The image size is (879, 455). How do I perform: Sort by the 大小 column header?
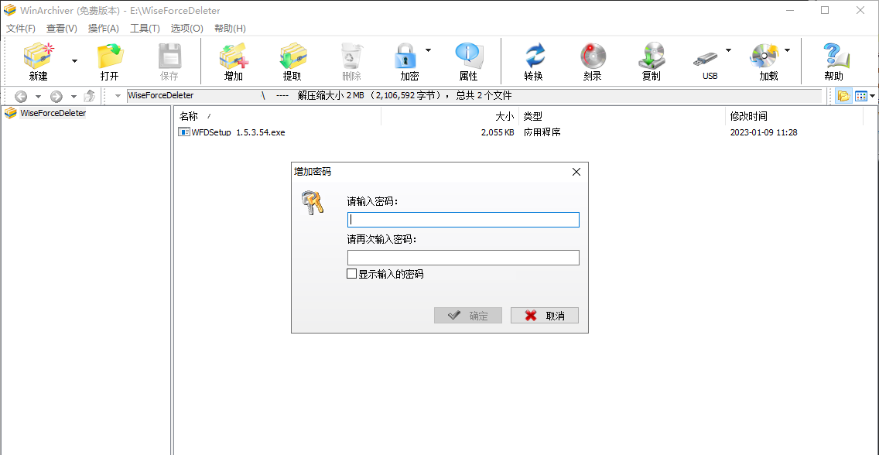(450, 117)
